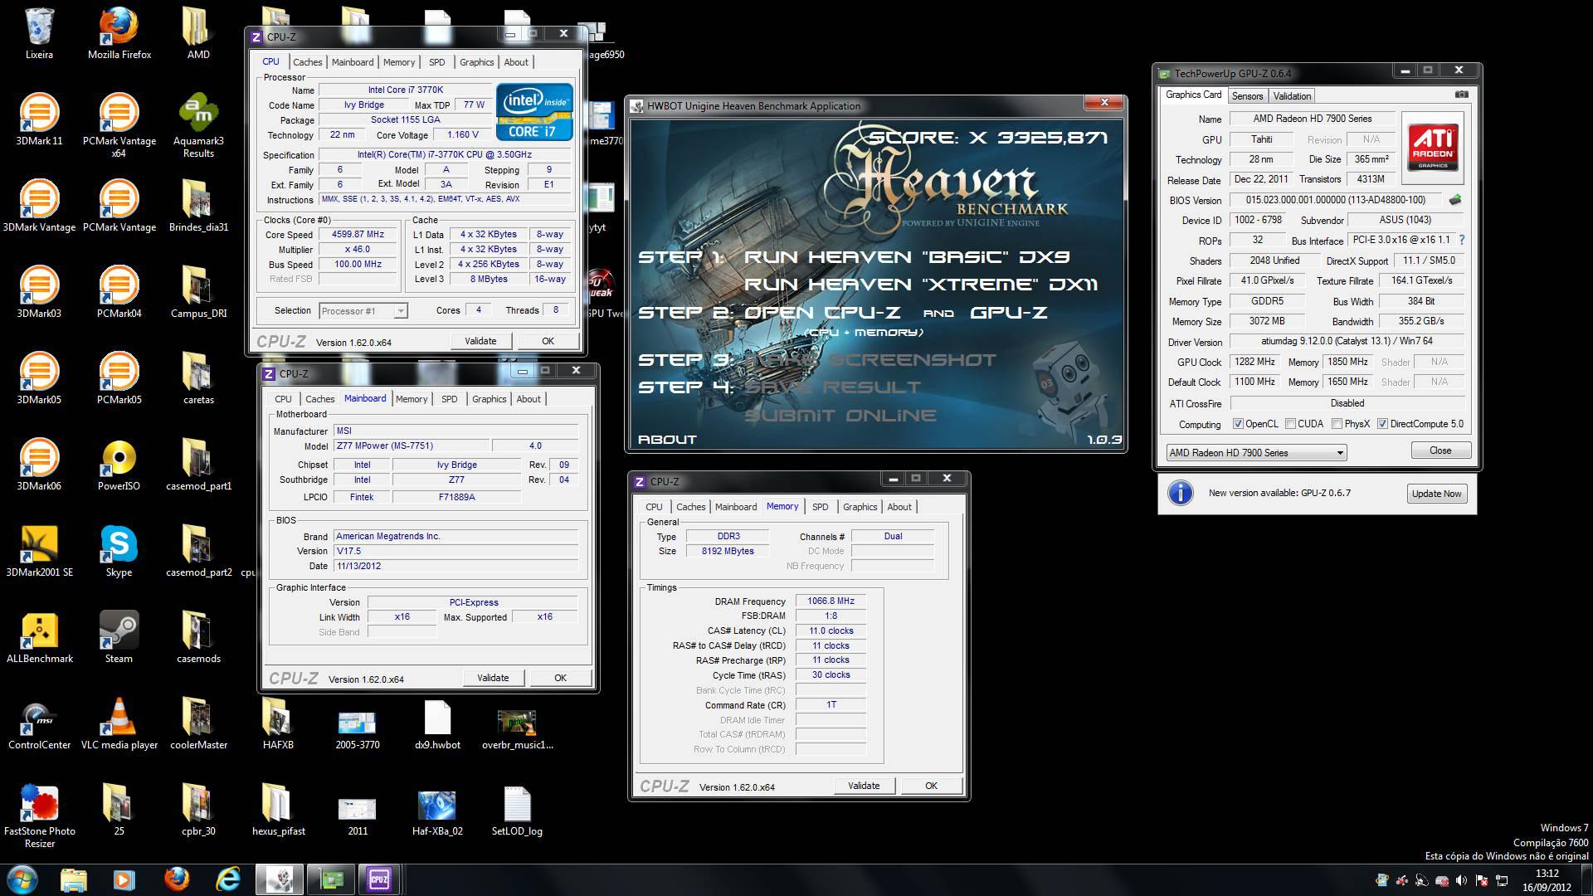Image resolution: width=1593 pixels, height=896 pixels.
Task: Launch the 3DMark05 desktop icon
Action: coord(39,379)
